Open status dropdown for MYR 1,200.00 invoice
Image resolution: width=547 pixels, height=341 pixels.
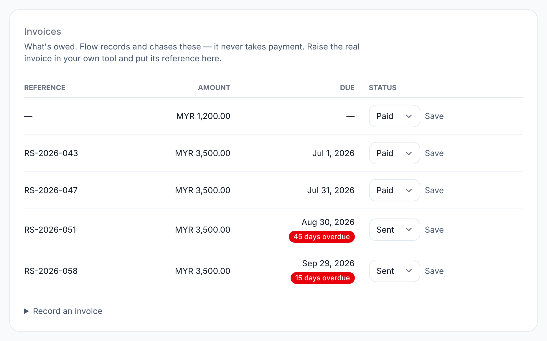[x=394, y=116]
